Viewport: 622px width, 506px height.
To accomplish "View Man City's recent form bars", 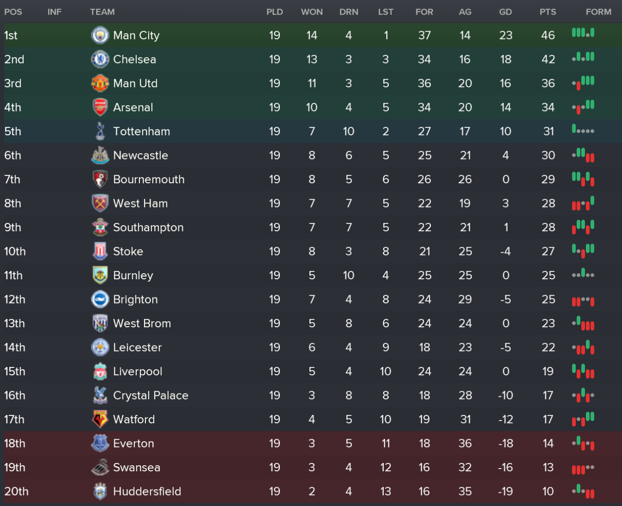I will point(583,33).
